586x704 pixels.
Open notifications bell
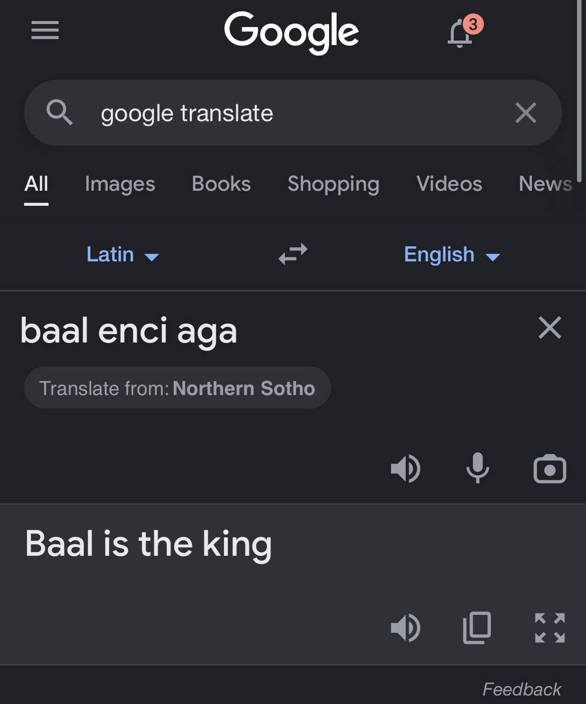click(x=461, y=34)
